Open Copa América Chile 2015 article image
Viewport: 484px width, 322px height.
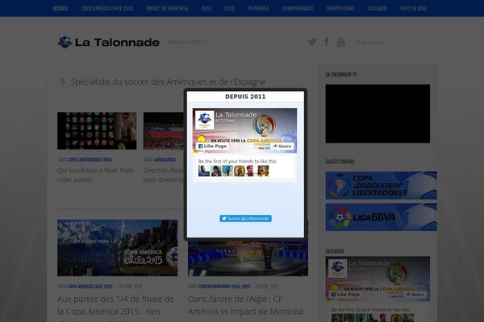117,248
